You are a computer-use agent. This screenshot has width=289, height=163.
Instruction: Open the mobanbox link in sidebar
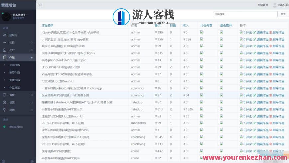click(x=16, y=127)
